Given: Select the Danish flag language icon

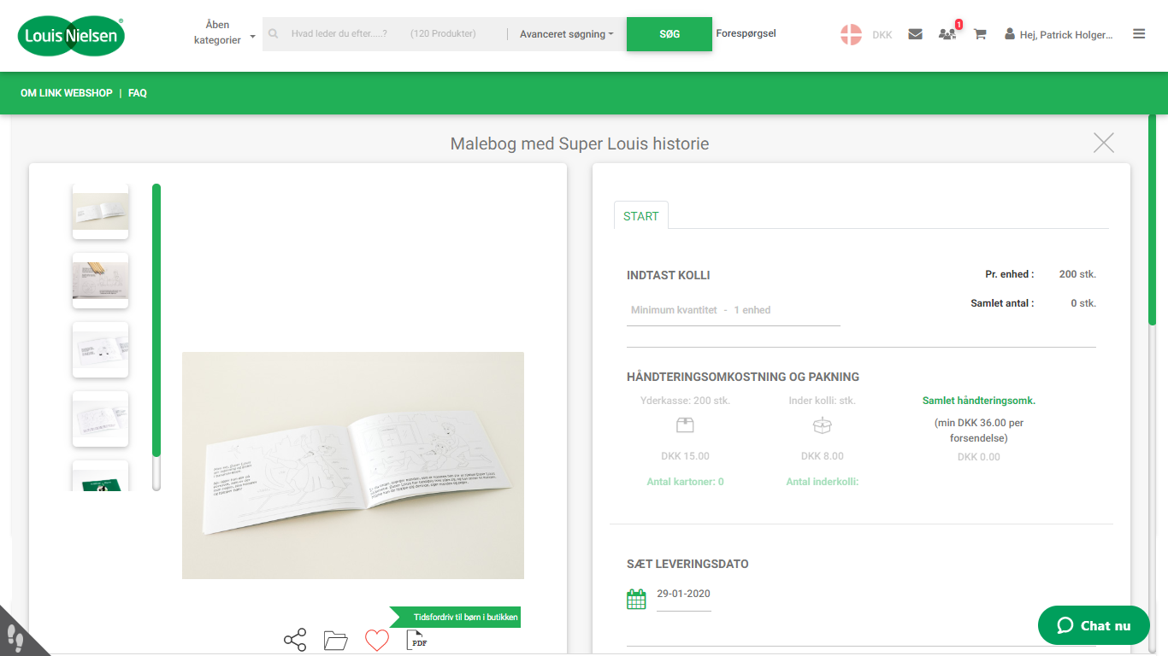Looking at the screenshot, I should click(851, 35).
